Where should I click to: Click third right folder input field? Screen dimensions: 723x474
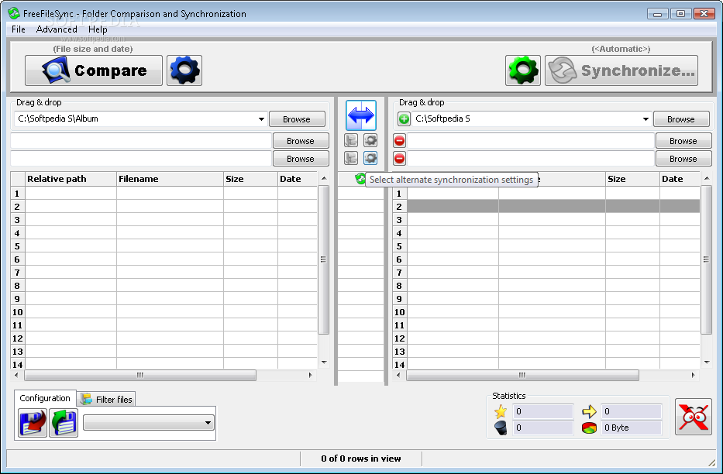530,159
